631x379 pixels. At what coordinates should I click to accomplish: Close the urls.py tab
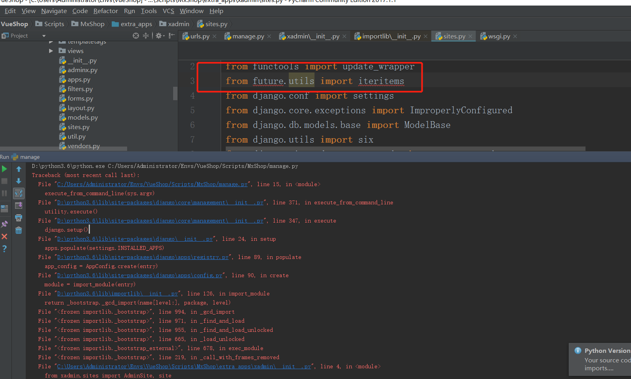click(x=214, y=36)
